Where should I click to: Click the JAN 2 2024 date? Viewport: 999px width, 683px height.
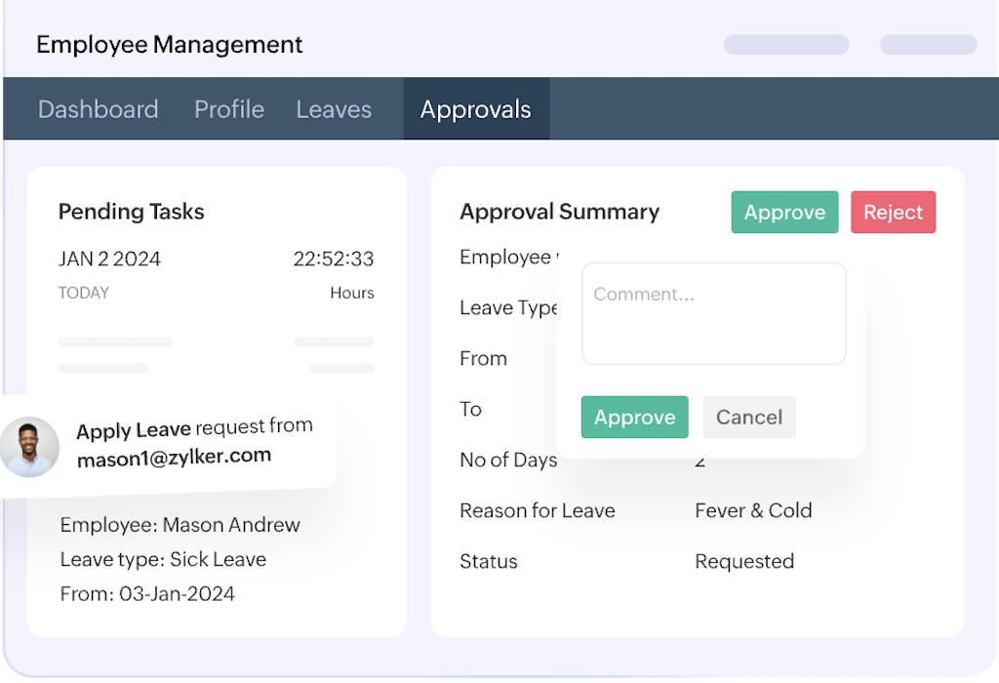[109, 260]
